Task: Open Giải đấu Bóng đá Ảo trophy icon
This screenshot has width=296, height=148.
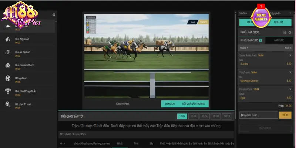Action: (7, 91)
